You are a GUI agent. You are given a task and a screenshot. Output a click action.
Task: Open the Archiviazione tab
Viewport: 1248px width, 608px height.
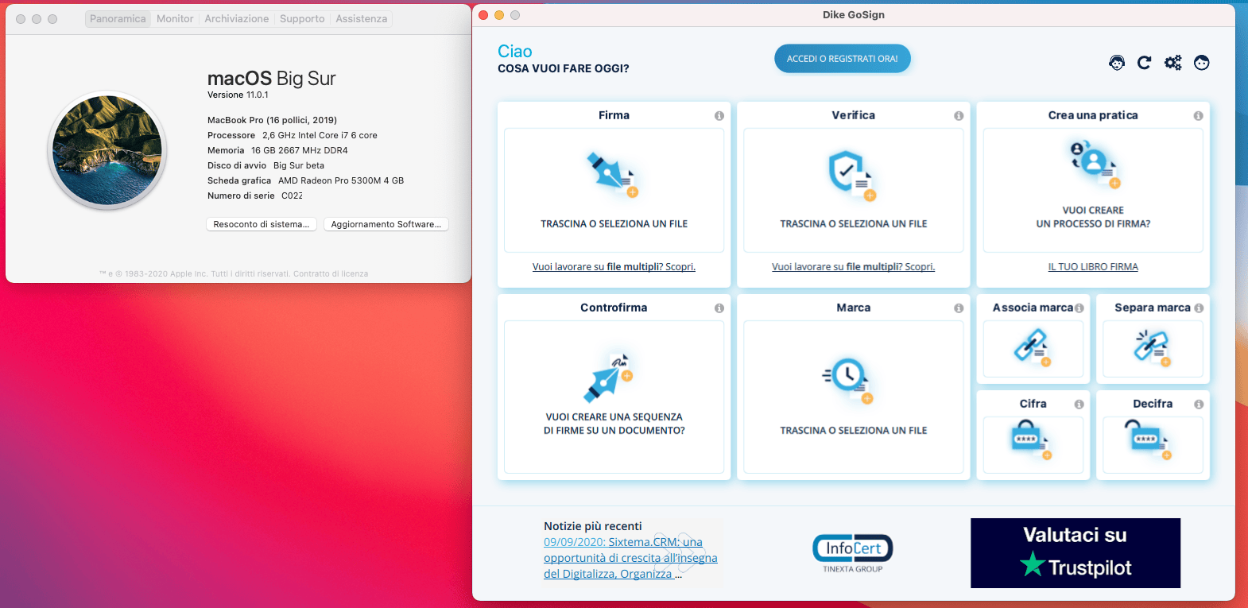237,19
